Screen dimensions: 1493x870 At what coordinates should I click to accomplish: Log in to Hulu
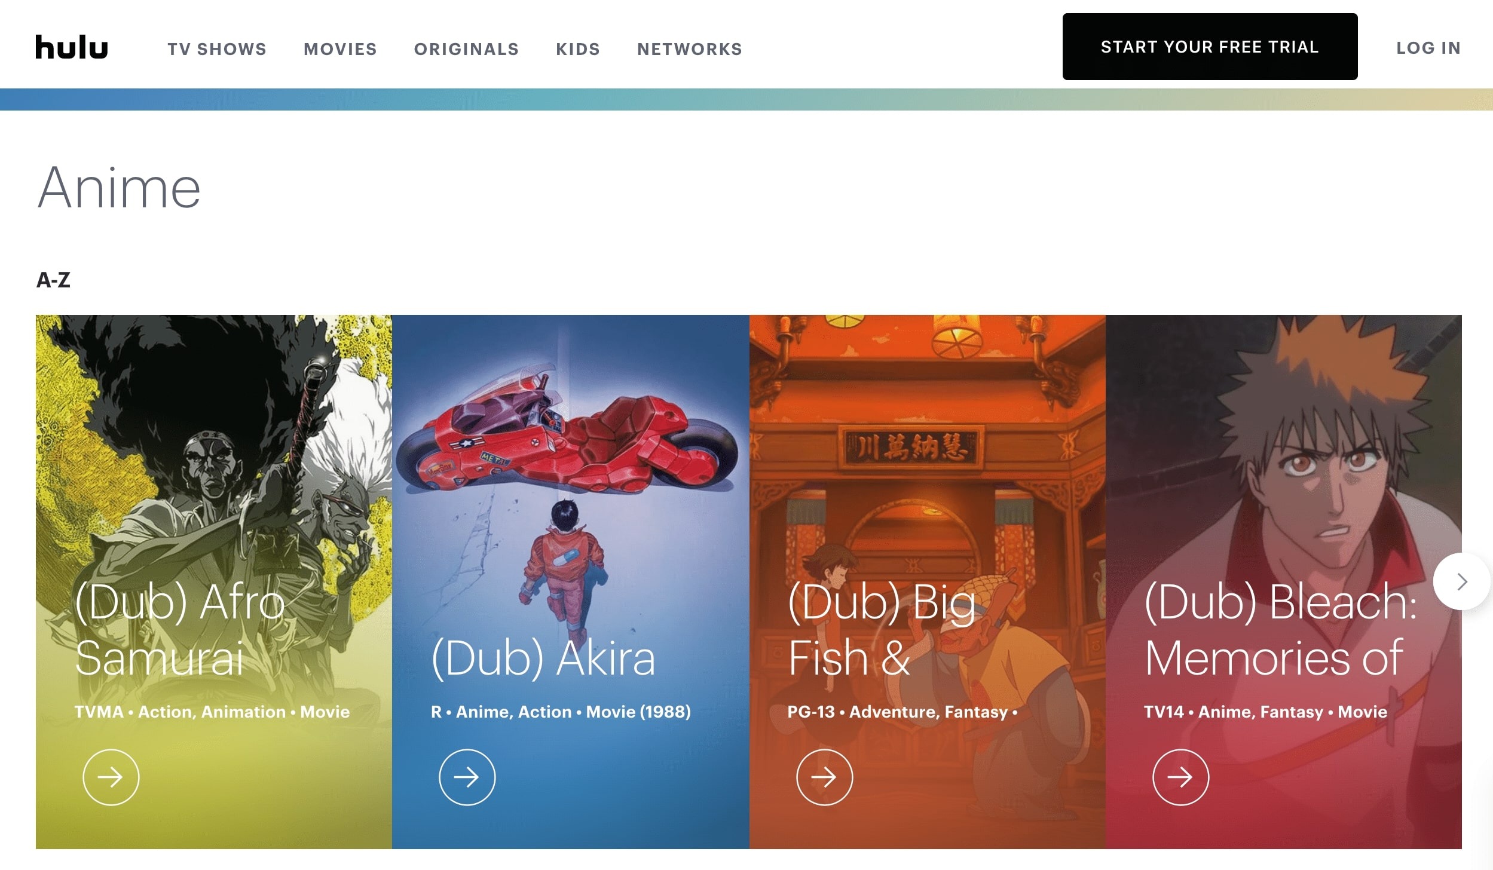point(1429,48)
